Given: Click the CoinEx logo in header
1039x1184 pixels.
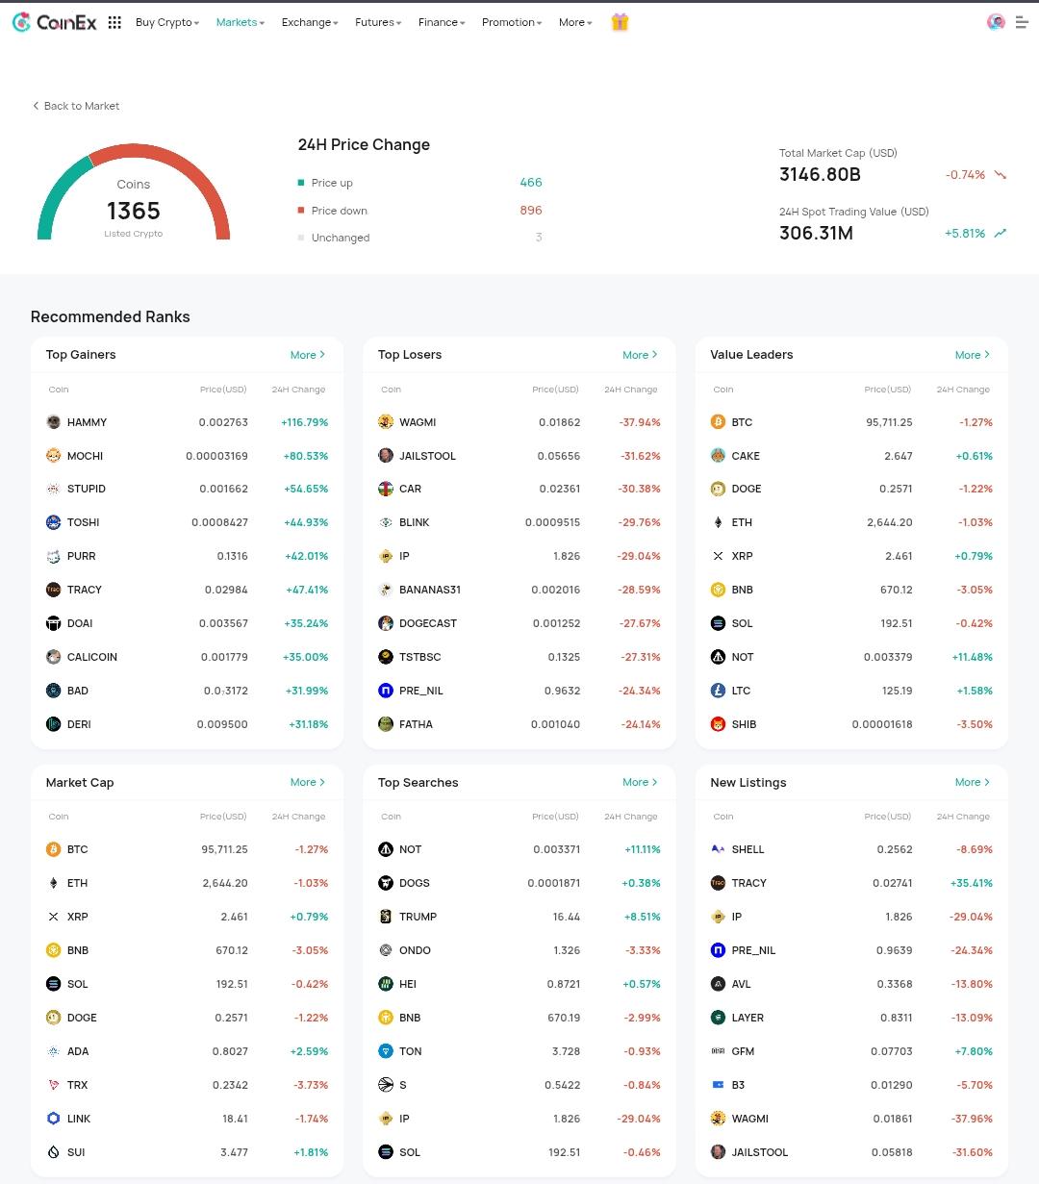Looking at the screenshot, I should (x=55, y=22).
